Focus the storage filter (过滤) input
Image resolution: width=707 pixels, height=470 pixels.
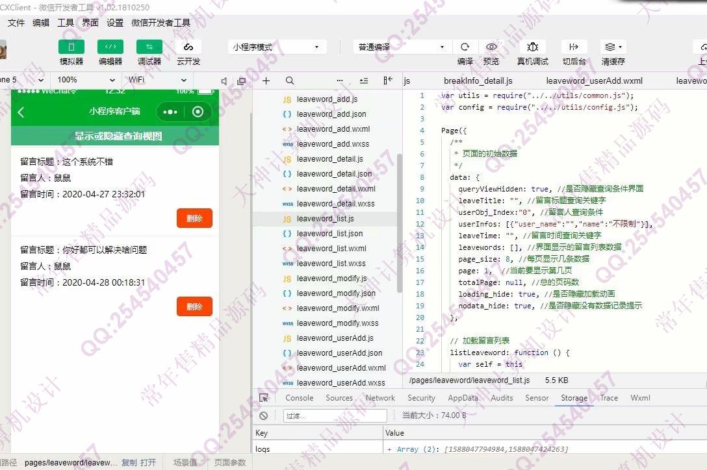335,416
